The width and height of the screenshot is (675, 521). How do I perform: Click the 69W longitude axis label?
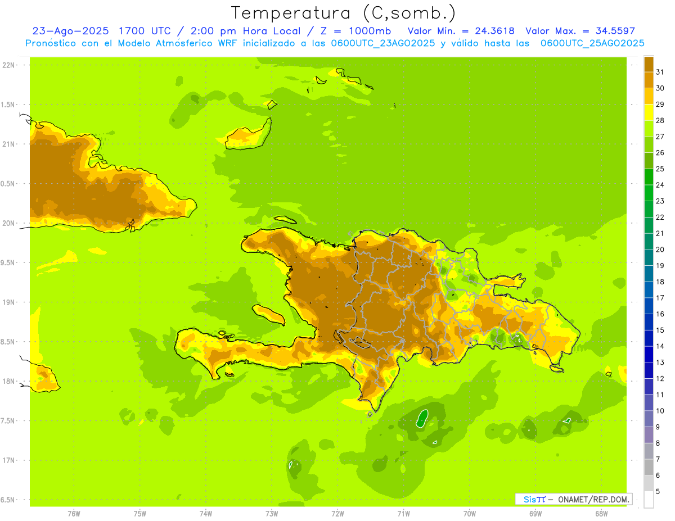[535, 513]
